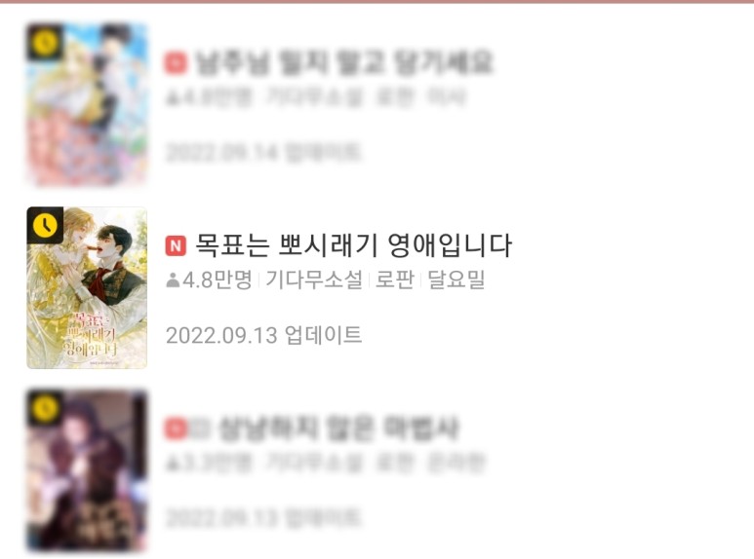Open the cover thumbnail of 목표는 뽀시래기 영애입니다
Image resolution: width=754 pixels, height=559 pixels.
click(87, 288)
